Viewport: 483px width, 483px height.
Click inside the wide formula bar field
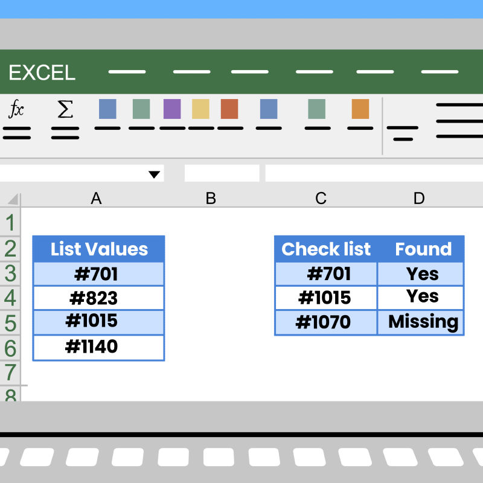373,173
